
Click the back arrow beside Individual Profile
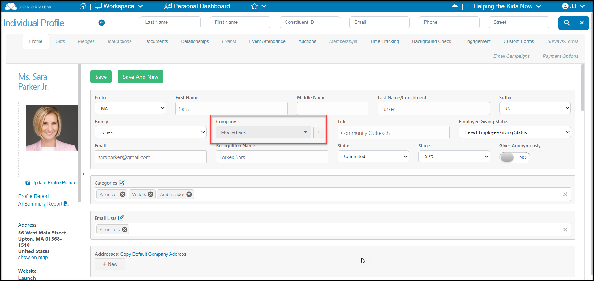tap(101, 23)
